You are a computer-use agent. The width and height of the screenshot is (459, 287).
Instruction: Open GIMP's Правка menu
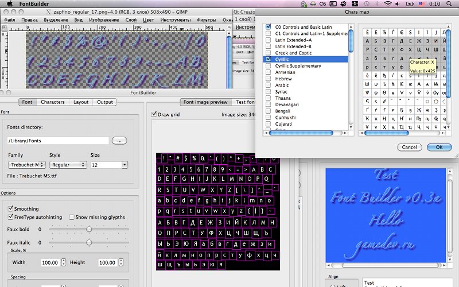29,20
